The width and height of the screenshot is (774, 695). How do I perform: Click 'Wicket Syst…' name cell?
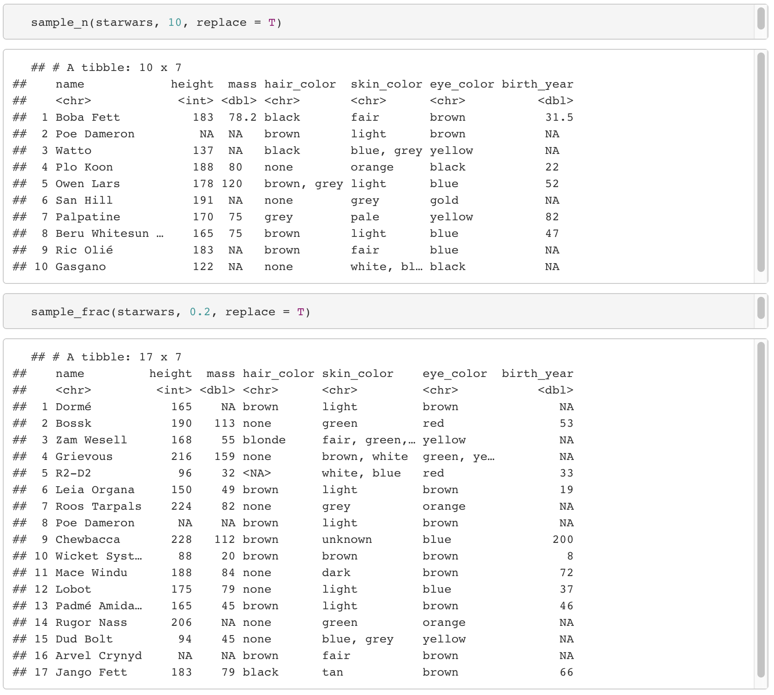pyautogui.click(x=99, y=556)
